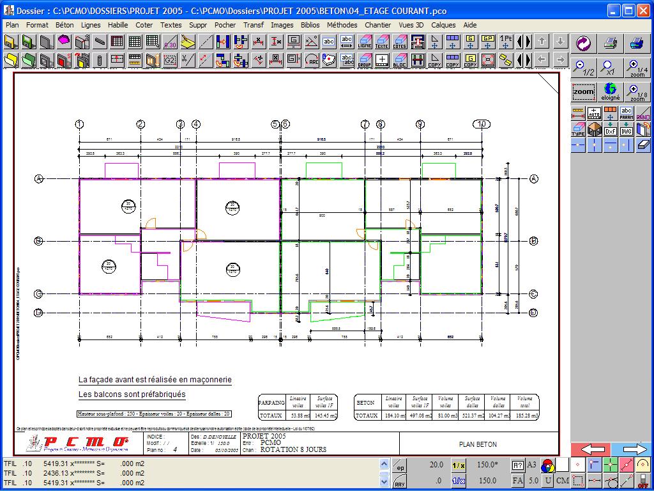654x491 pixels.
Task: Toggle the yellow arc center snap button
Action: coord(643,465)
